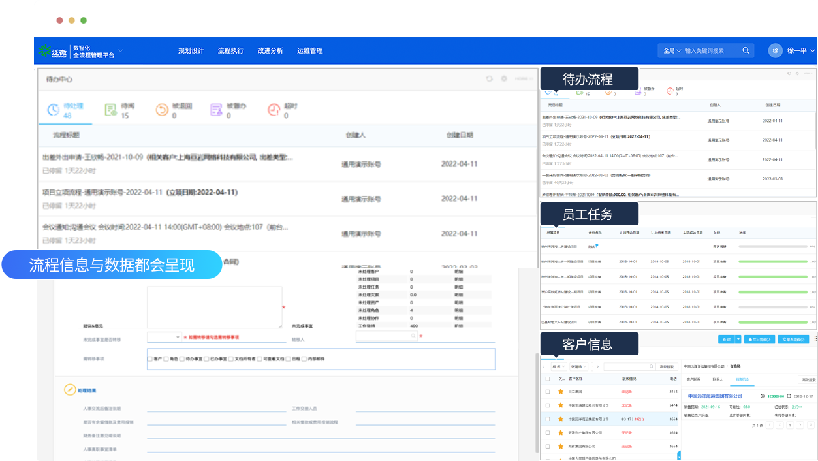The width and height of the screenshot is (818, 461).
Task: Select the checkbox for 天津物产集团有限公司 row
Action: (547, 432)
